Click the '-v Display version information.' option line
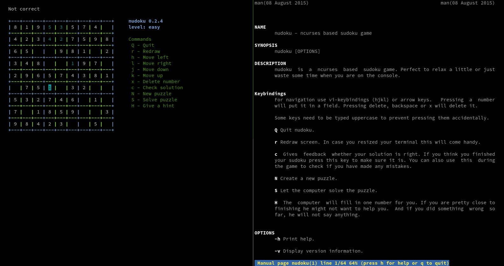Viewport: 504px width, 266px height. [x=319, y=251]
